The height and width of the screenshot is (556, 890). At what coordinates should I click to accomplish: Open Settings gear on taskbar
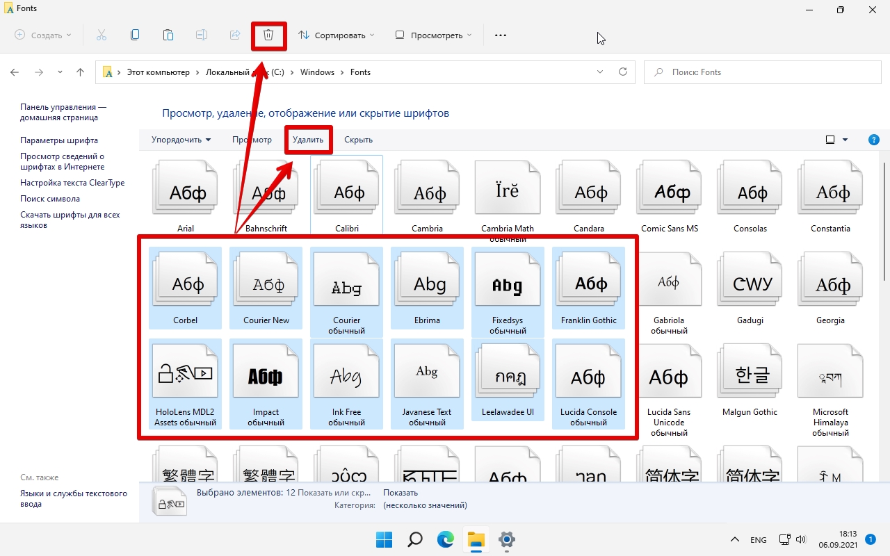(508, 539)
